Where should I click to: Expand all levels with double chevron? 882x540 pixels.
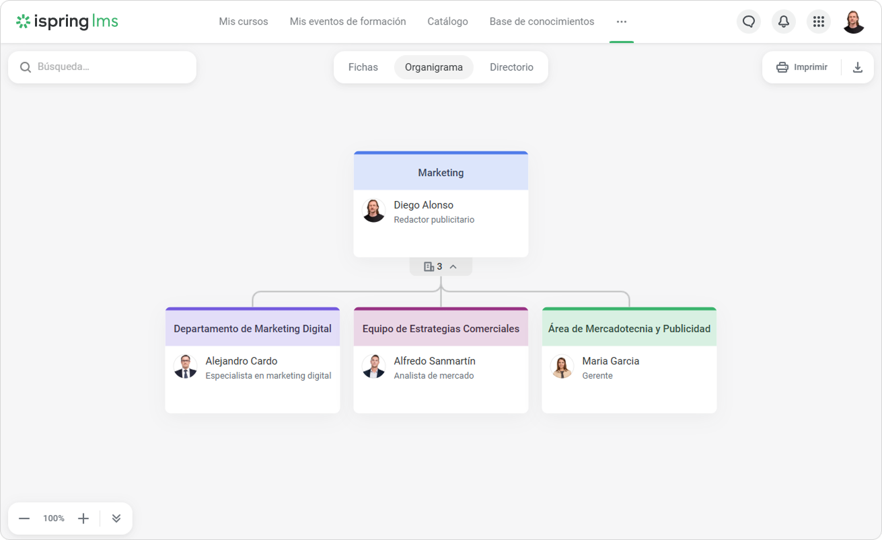pos(116,518)
